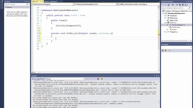Switch to the Form1.cs code tab

35,1
